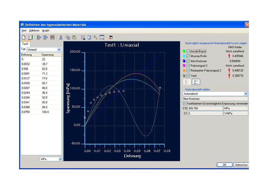This screenshot has height=190, width=268.
Task: Click the Neo-Hookean blue color swatch
Action: click(x=184, y=61)
